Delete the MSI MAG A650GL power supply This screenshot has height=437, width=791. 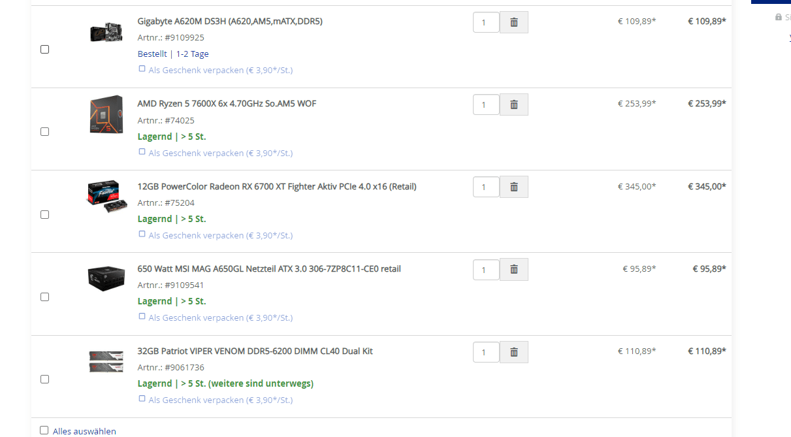[514, 269]
